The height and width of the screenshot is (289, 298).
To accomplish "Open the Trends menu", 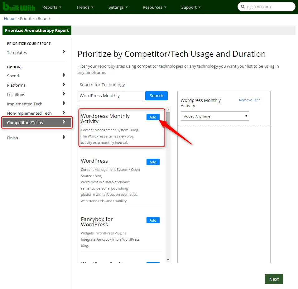I will [x=85, y=7].
